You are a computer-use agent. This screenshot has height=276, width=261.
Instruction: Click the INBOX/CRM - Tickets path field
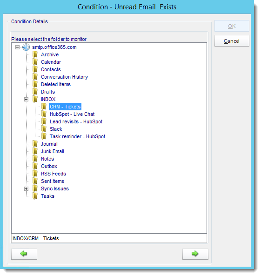click(x=109, y=238)
